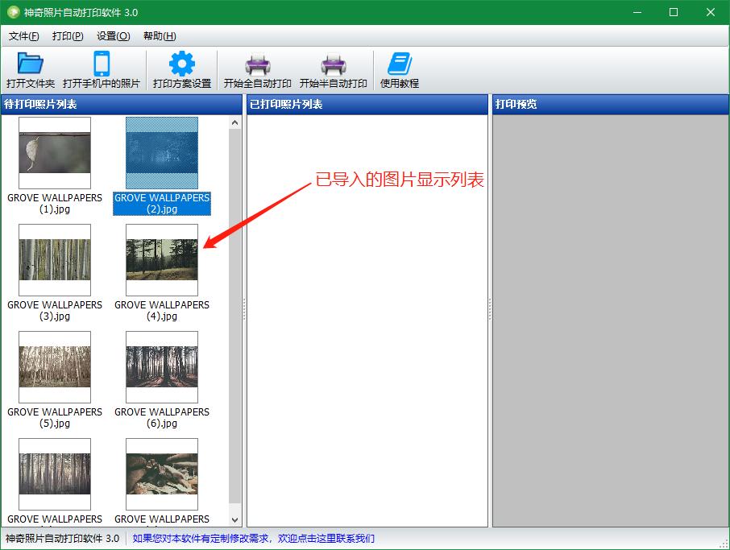
Task: Select GROVE WALLPAPERS (5).jpg thumbnail
Action: pos(55,367)
